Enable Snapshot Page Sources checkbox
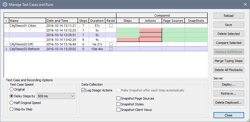Image resolution: width=250 pixels, height=122 pixels. [119, 98]
